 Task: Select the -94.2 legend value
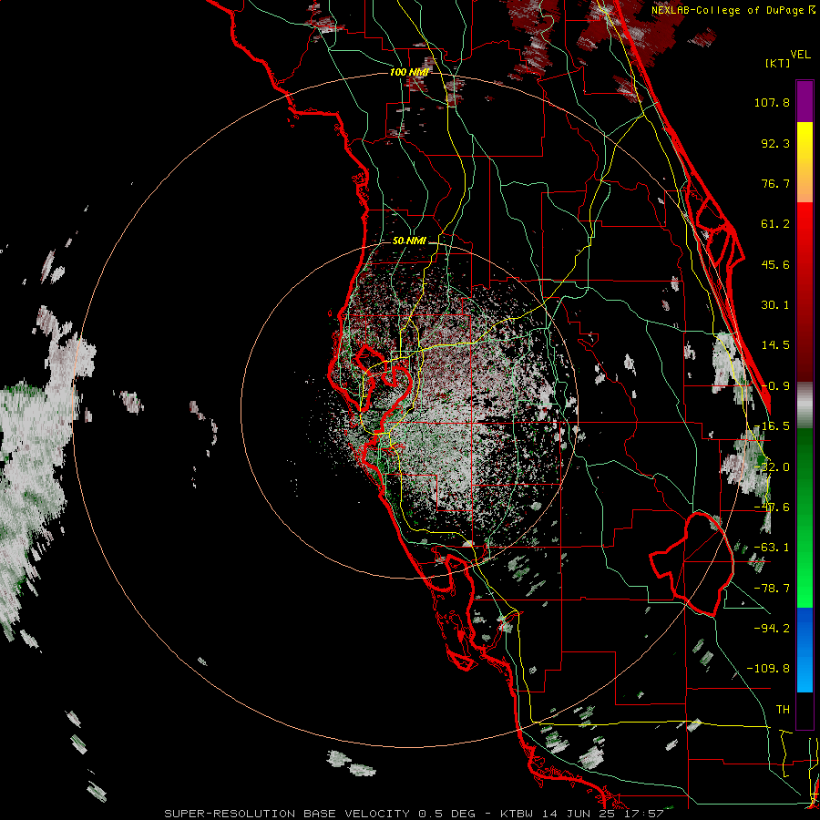(772, 628)
